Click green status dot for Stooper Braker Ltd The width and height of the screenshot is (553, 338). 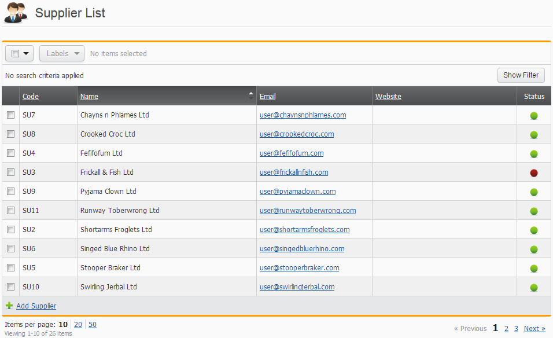tap(534, 268)
